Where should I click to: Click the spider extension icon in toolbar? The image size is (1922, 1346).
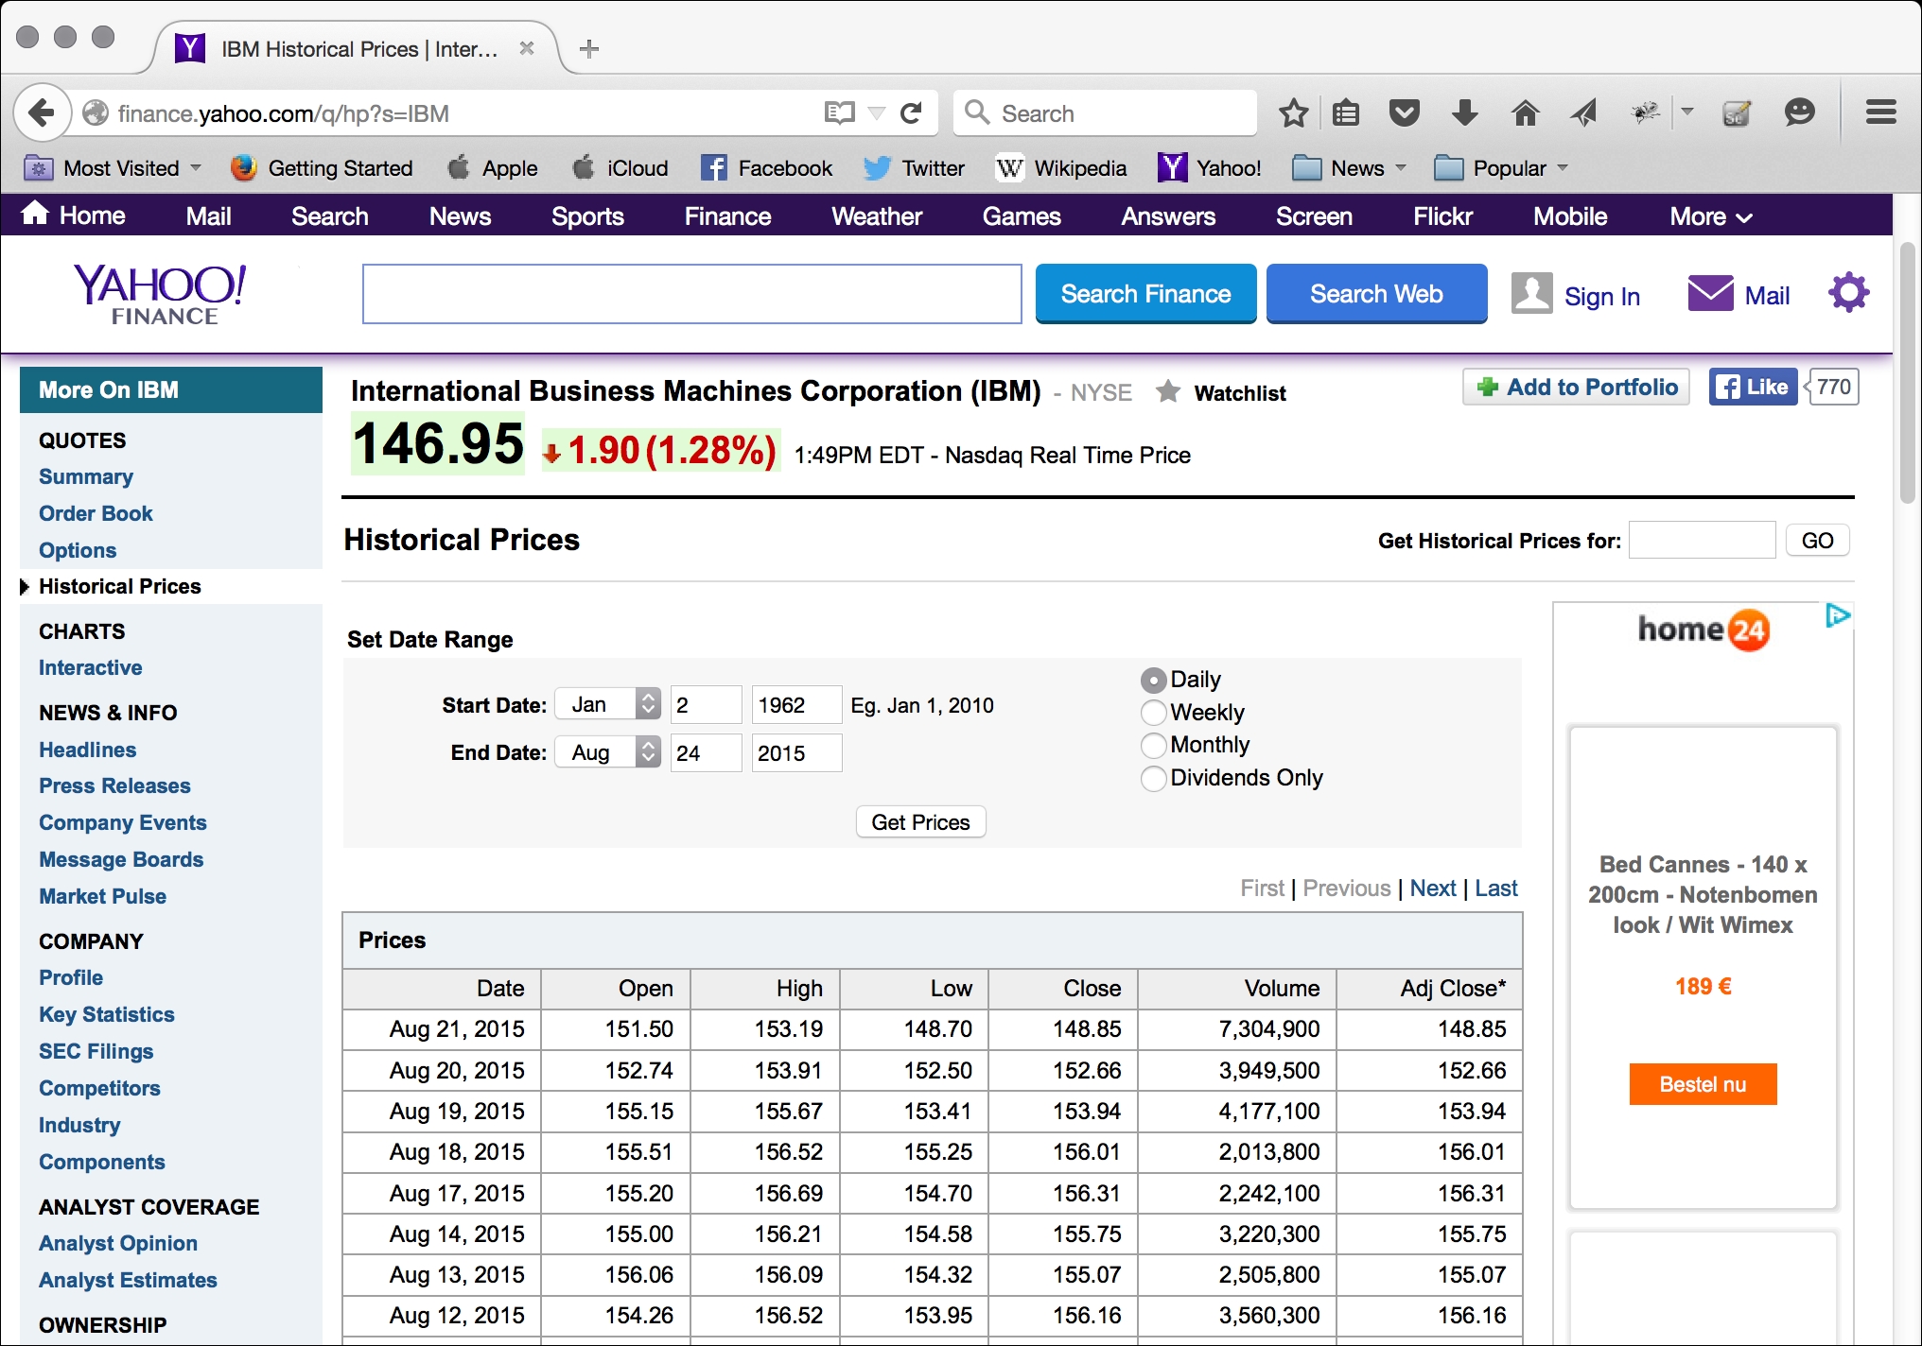pyautogui.click(x=1645, y=113)
